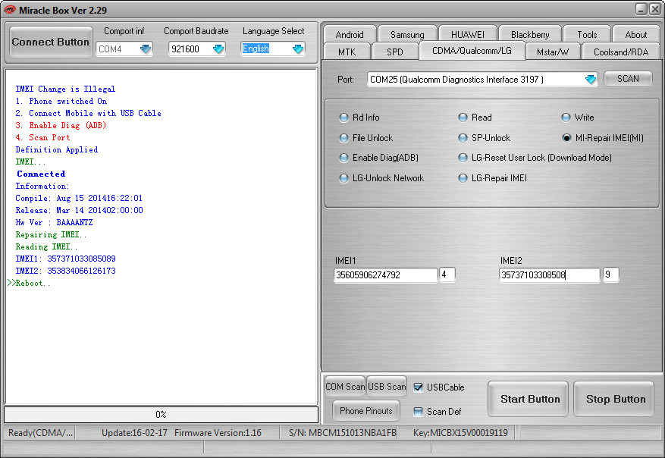This screenshot has width=665, height=458.
Task: Click the IMEI2 number input field
Action: tap(550, 274)
